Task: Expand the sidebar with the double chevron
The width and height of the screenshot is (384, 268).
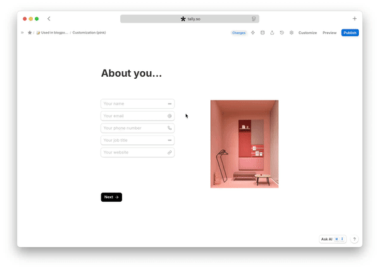Action: pyautogui.click(x=22, y=33)
